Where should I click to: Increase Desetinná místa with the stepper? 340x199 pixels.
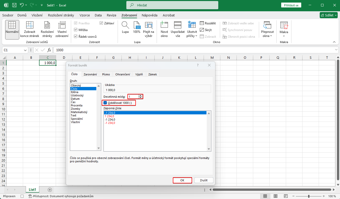141,95
